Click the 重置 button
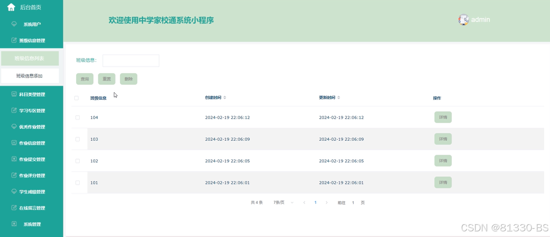The width and height of the screenshot is (550, 237). [x=106, y=79]
